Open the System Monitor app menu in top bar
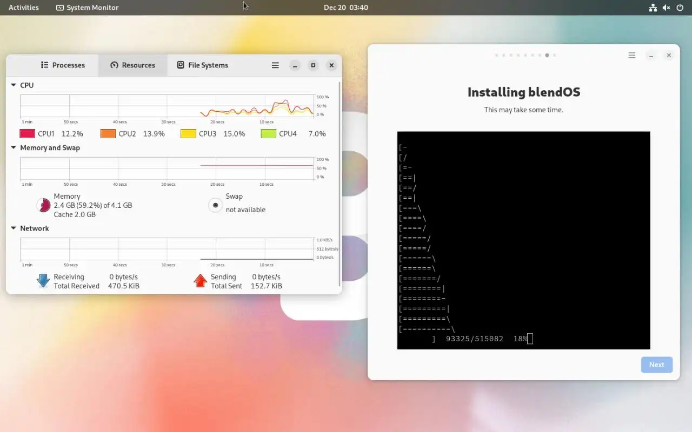Viewport: 692px width, 432px height. pos(88,8)
